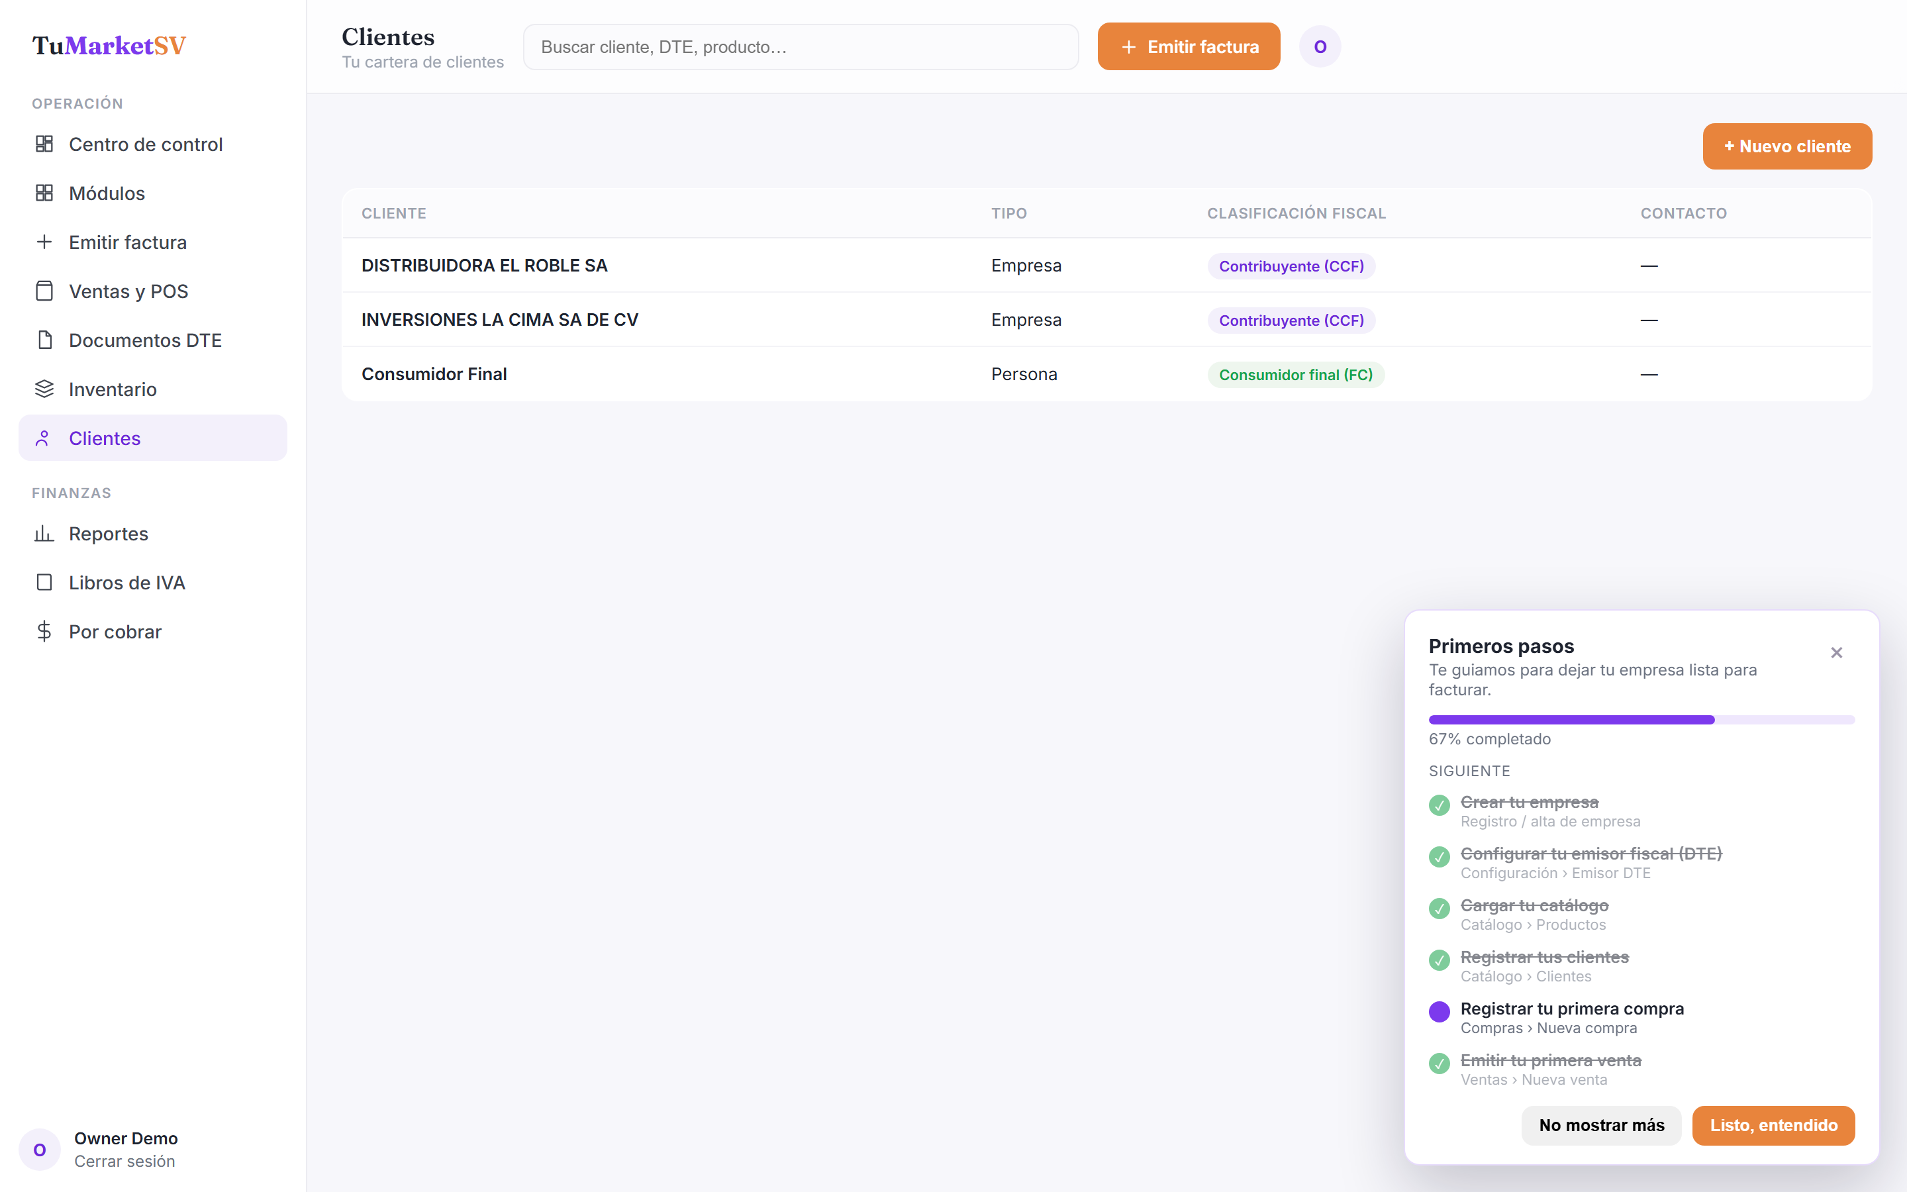This screenshot has height=1192, width=1907.
Task: Click the Módulos grid icon
Action: click(44, 193)
